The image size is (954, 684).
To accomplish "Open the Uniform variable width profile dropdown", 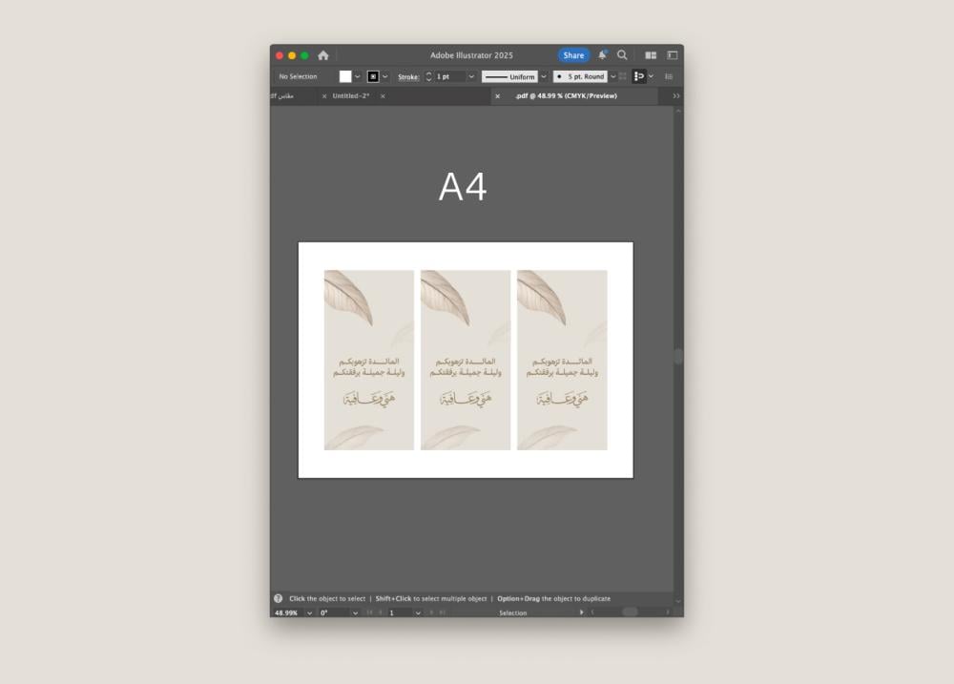I will click(544, 76).
